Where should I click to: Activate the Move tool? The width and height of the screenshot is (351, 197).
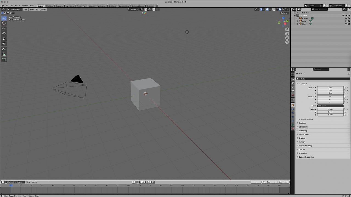4,29
